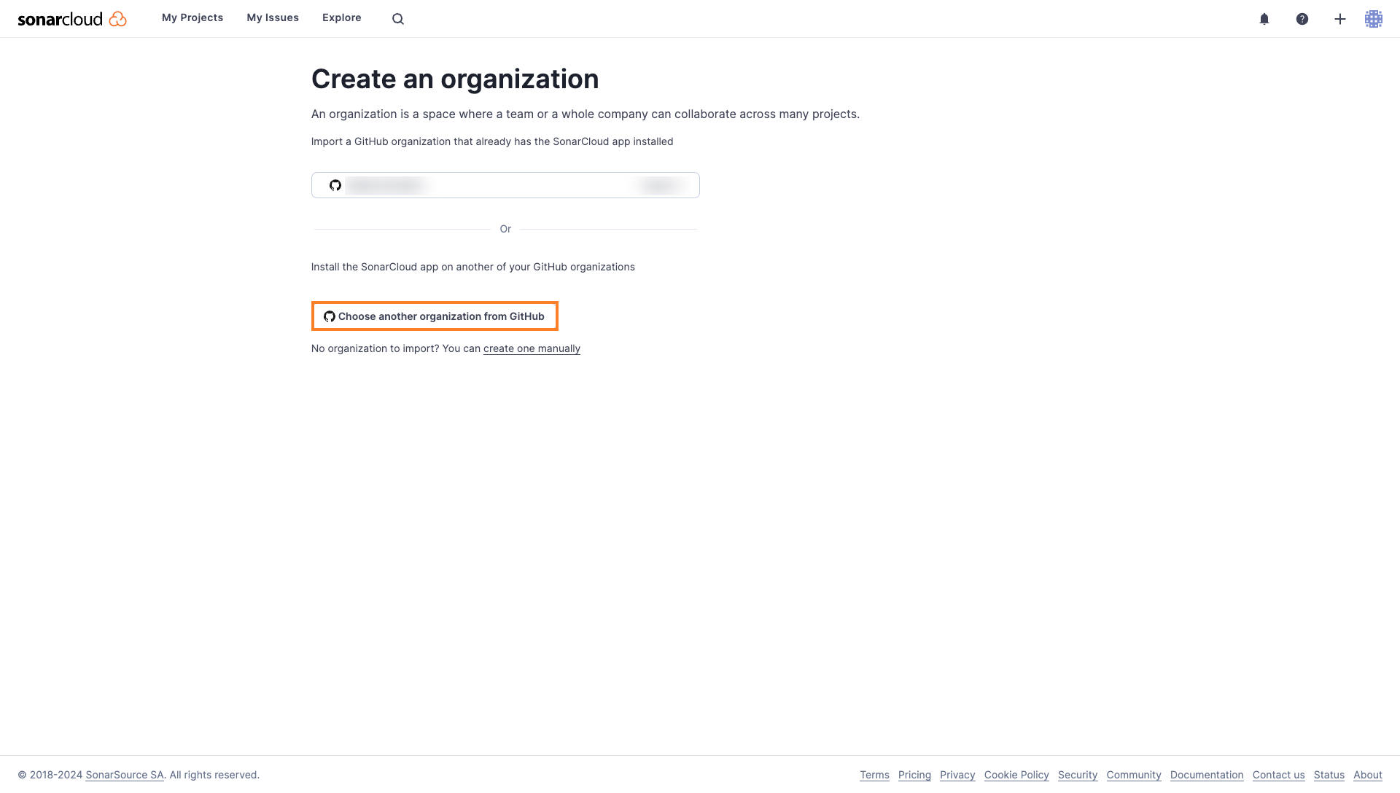The width and height of the screenshot is (1400, 793).
Task: Click Choose another organization from GitHub
Action: point(434,316)
